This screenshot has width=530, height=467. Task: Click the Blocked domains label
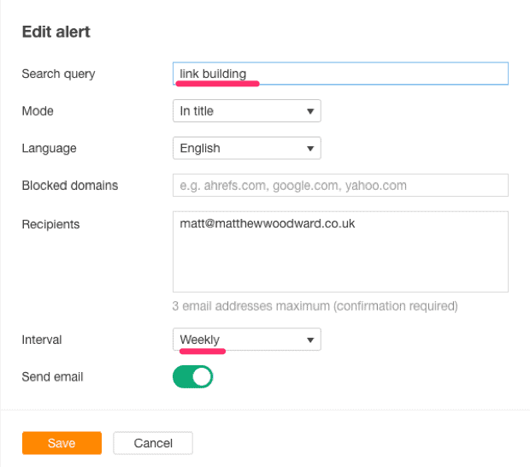[x=70, y=186]
